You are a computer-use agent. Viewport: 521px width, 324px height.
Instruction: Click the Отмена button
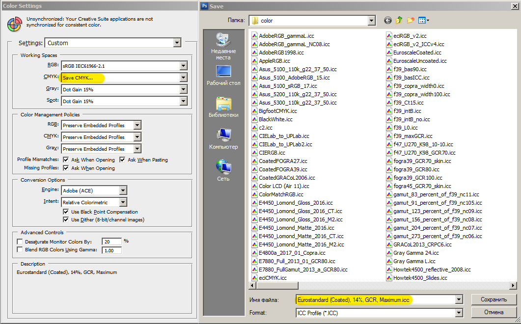[494, 312]
